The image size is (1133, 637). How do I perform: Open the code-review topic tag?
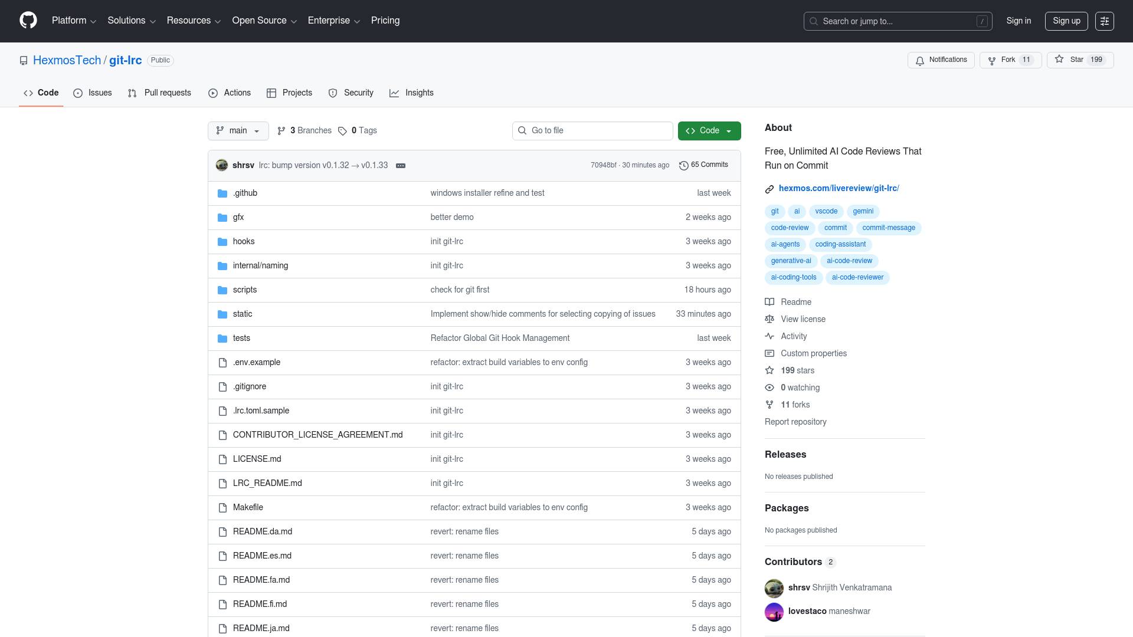[x=790, y=228]
